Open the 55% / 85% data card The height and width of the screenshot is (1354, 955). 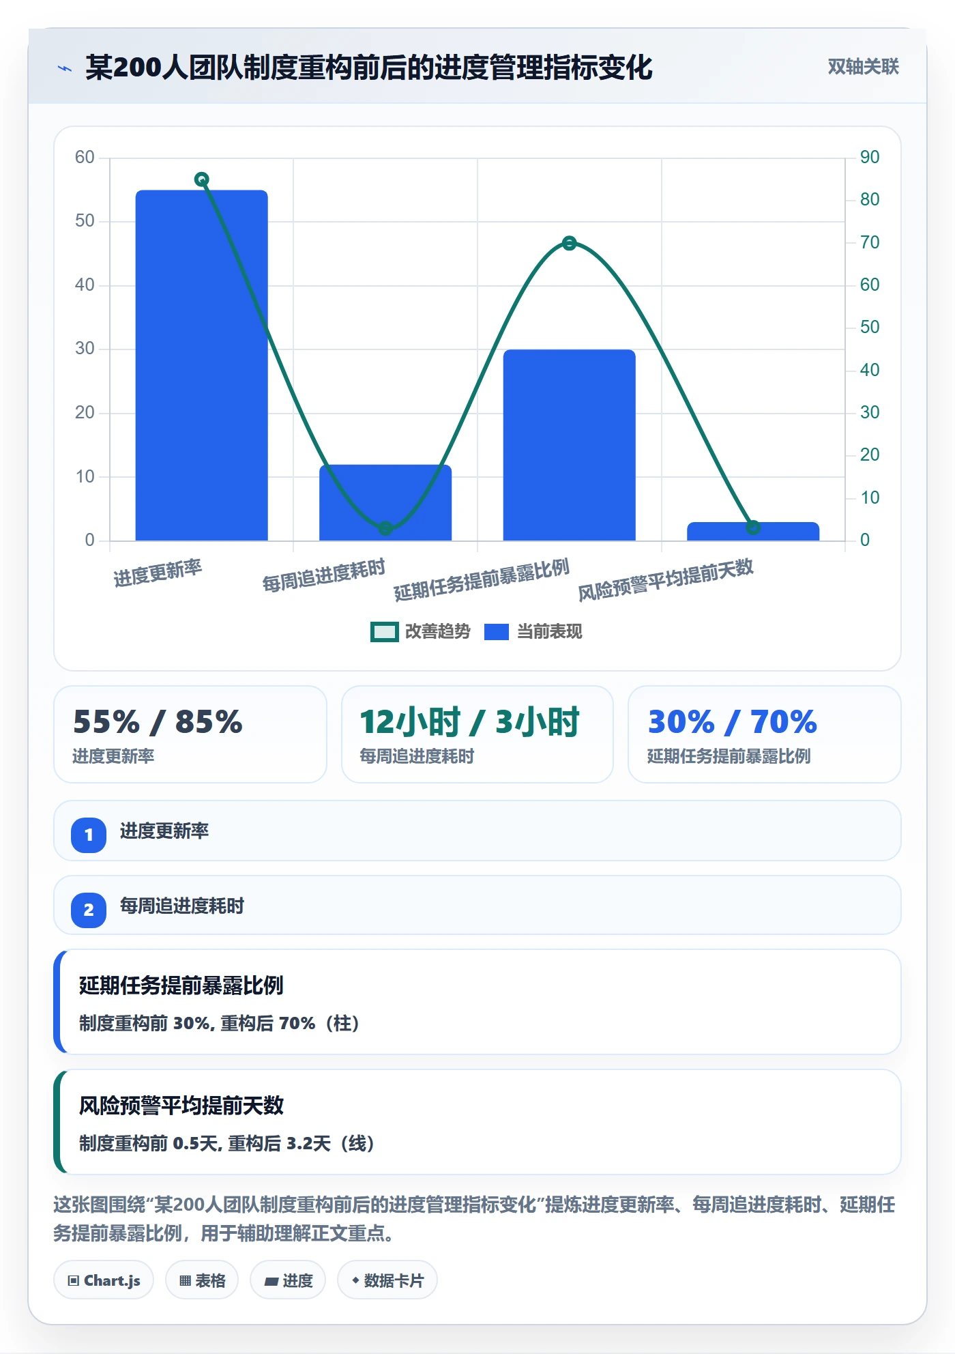(190, 734)
